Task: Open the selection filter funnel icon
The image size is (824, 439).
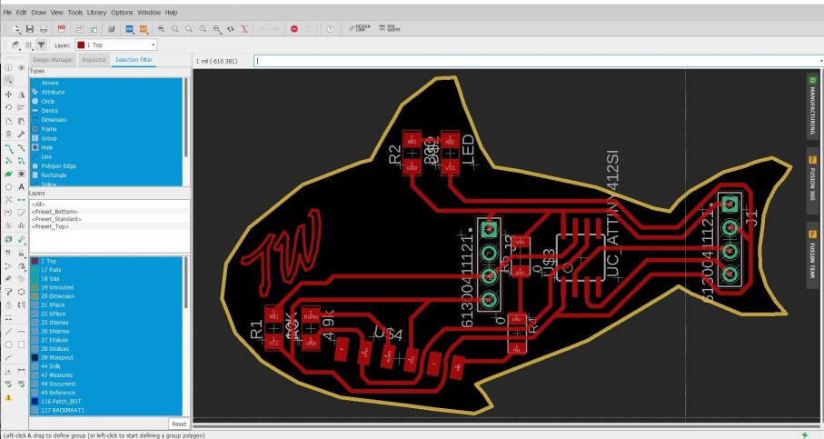Action: pyautogui.click(x=41, y=45)
